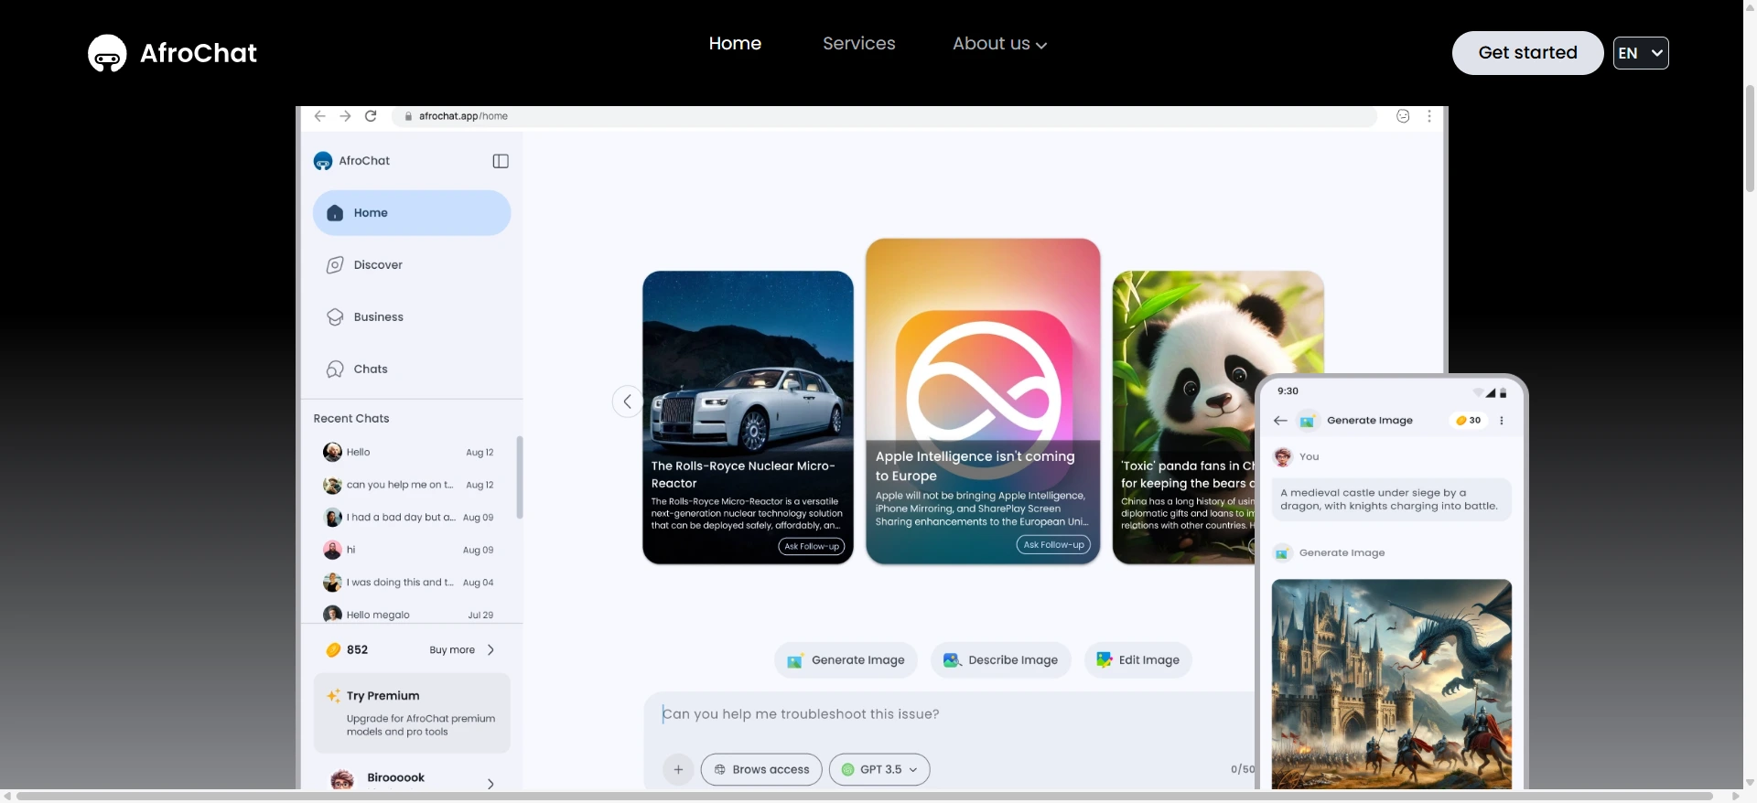This screenshot has height=803, width=1757.
Task: Open the three-dot menu in phone mockup
Action: (1502, 421)
